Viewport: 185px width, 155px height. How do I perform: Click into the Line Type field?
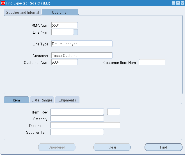coord(82,44)
